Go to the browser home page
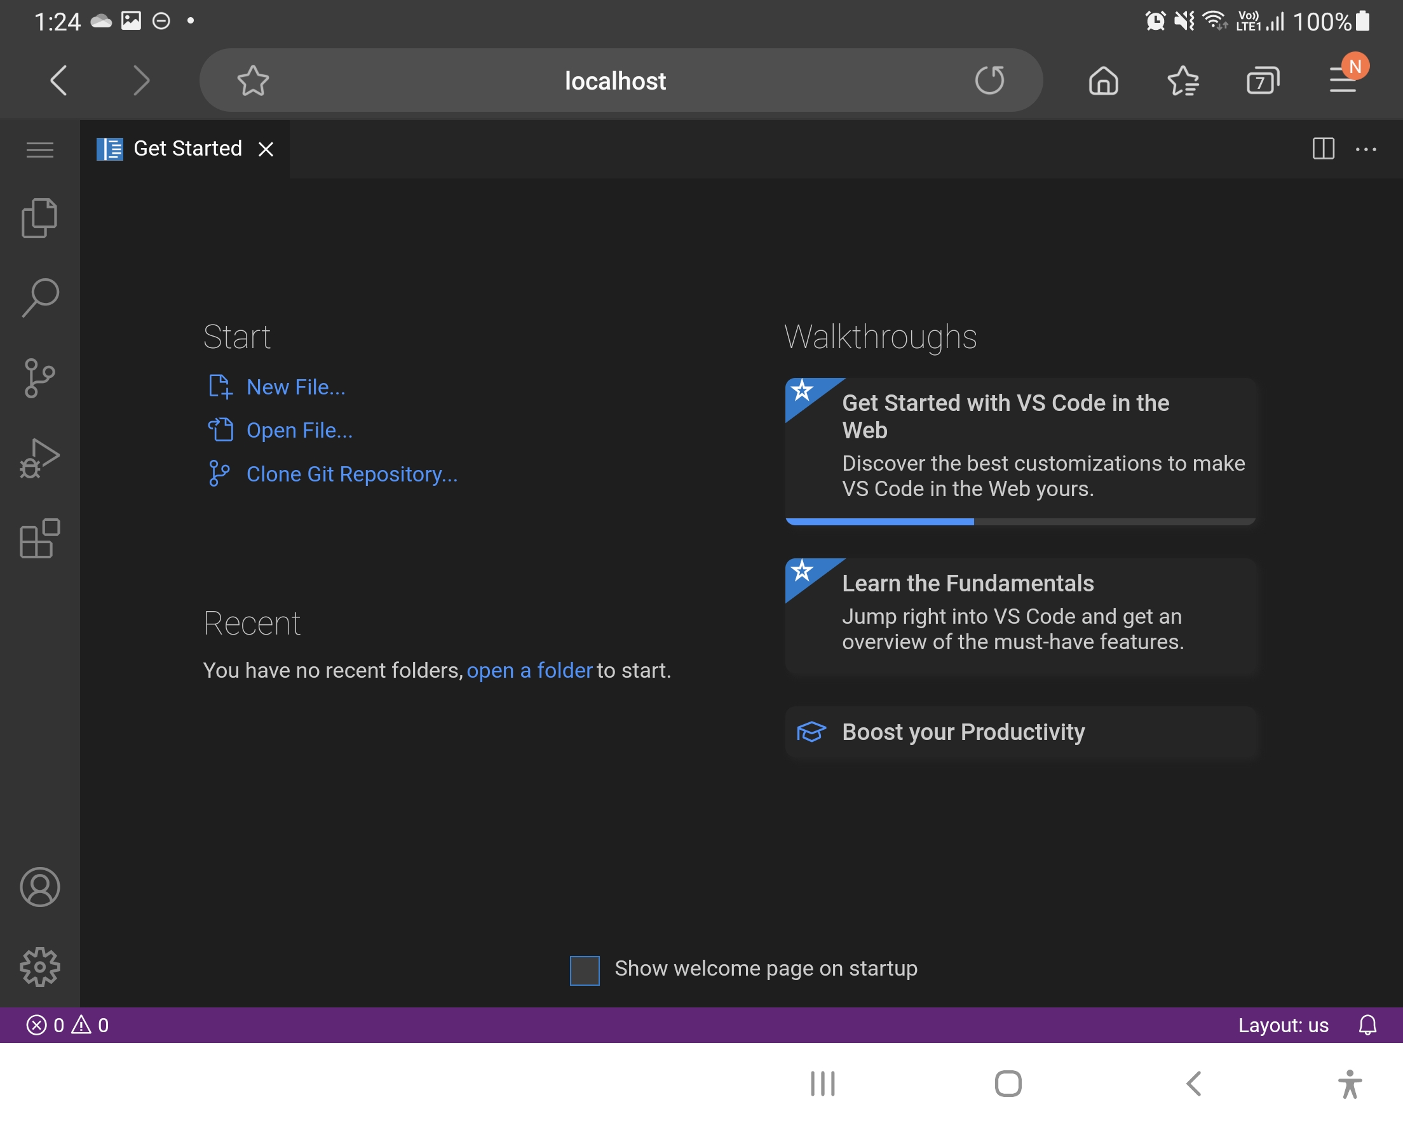Screen dimensions: 1403x1123 point(1103,81)
